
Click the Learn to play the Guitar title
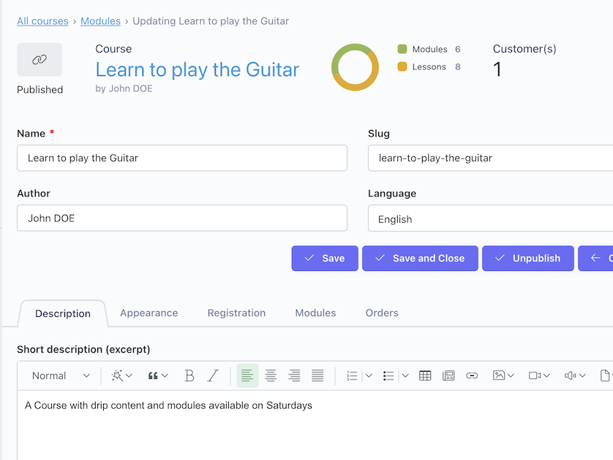(197, 70)
